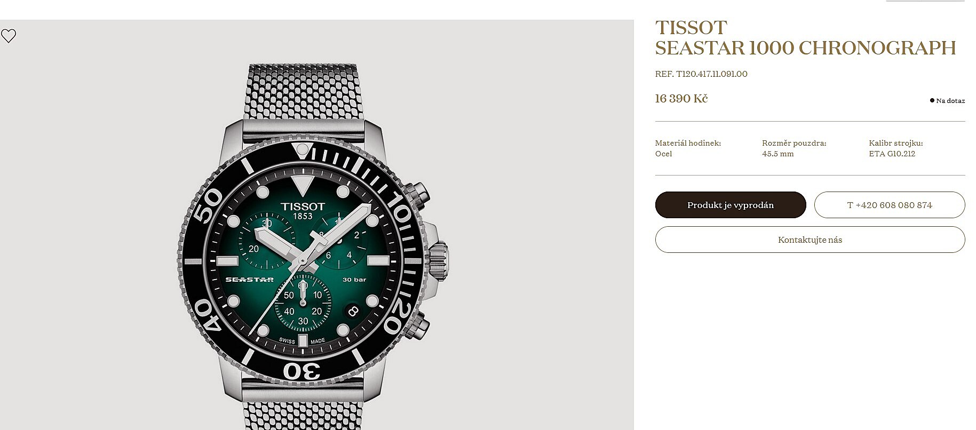The height and width of the screenshot is (430, 976).
Task: Select reference number T120.417.11.091.00
Action: point(701,74)
